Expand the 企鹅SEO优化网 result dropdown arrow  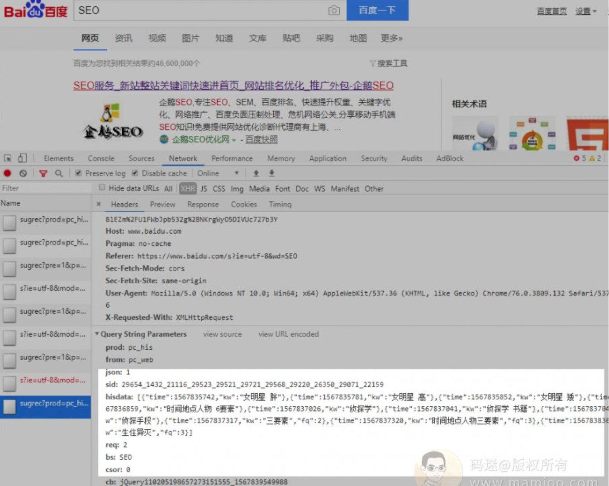[234, 140]
